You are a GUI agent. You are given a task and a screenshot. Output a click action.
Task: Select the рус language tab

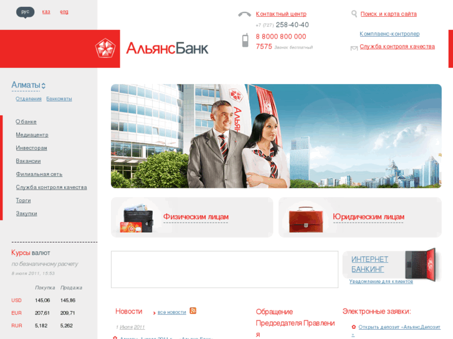coord(25,12)
